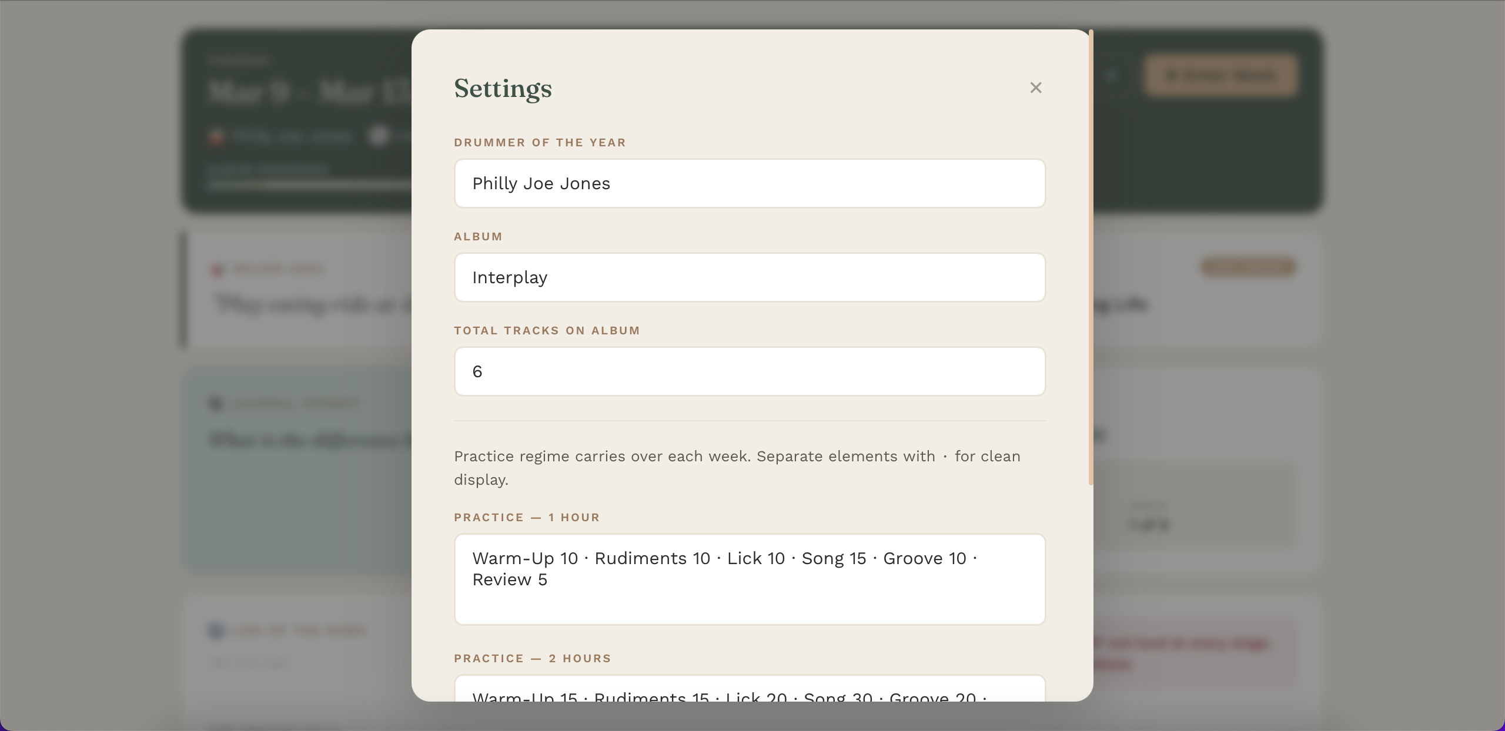Image resolution: width=1505 pixels, height=731 pixels.
Task: Click the red icon beside the blurred drummer name
Action: (216, 137)
